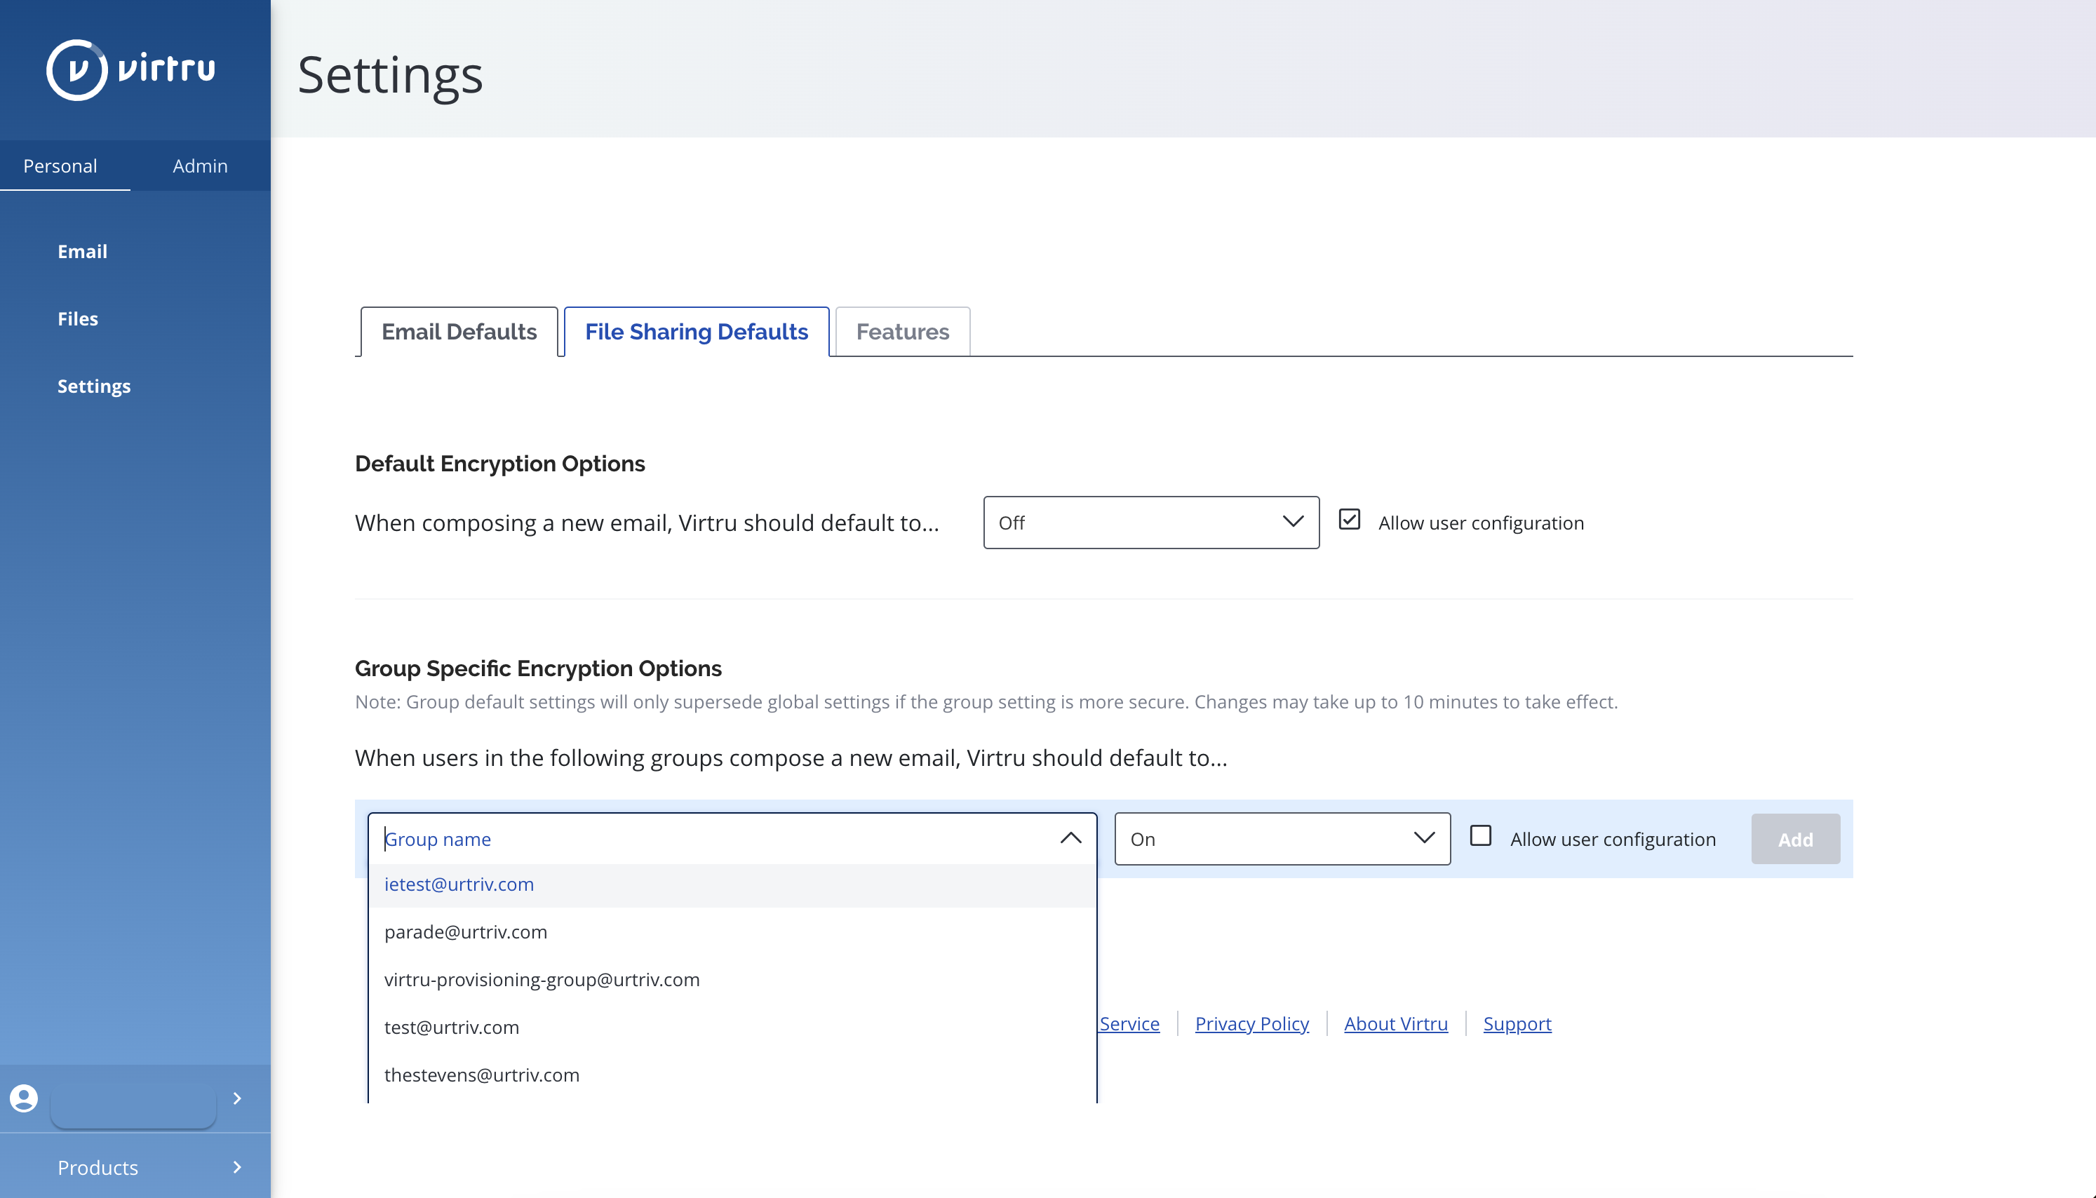Open Email in the sidebar
Screen dimensions: 2096x1198
pos(82,251)
